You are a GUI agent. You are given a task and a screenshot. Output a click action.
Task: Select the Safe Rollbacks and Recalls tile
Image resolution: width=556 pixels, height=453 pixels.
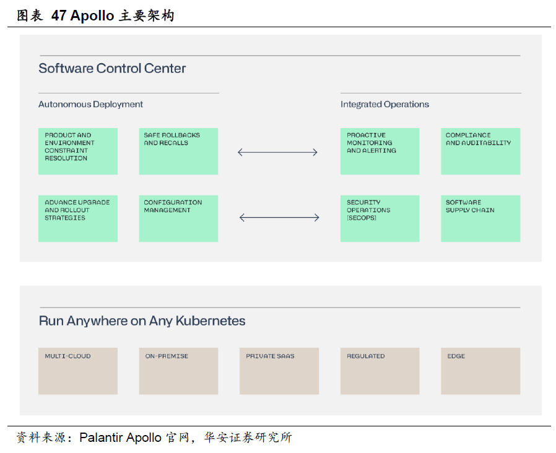pos(178,151)
